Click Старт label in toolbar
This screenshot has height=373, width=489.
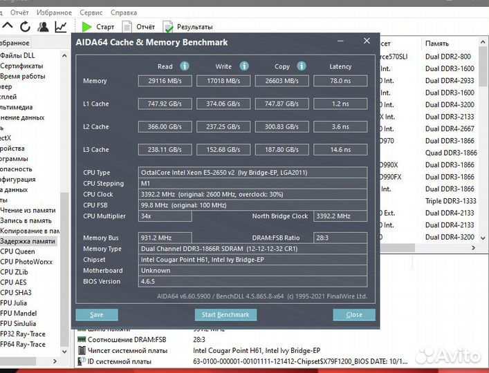click(x=105, y=27)
